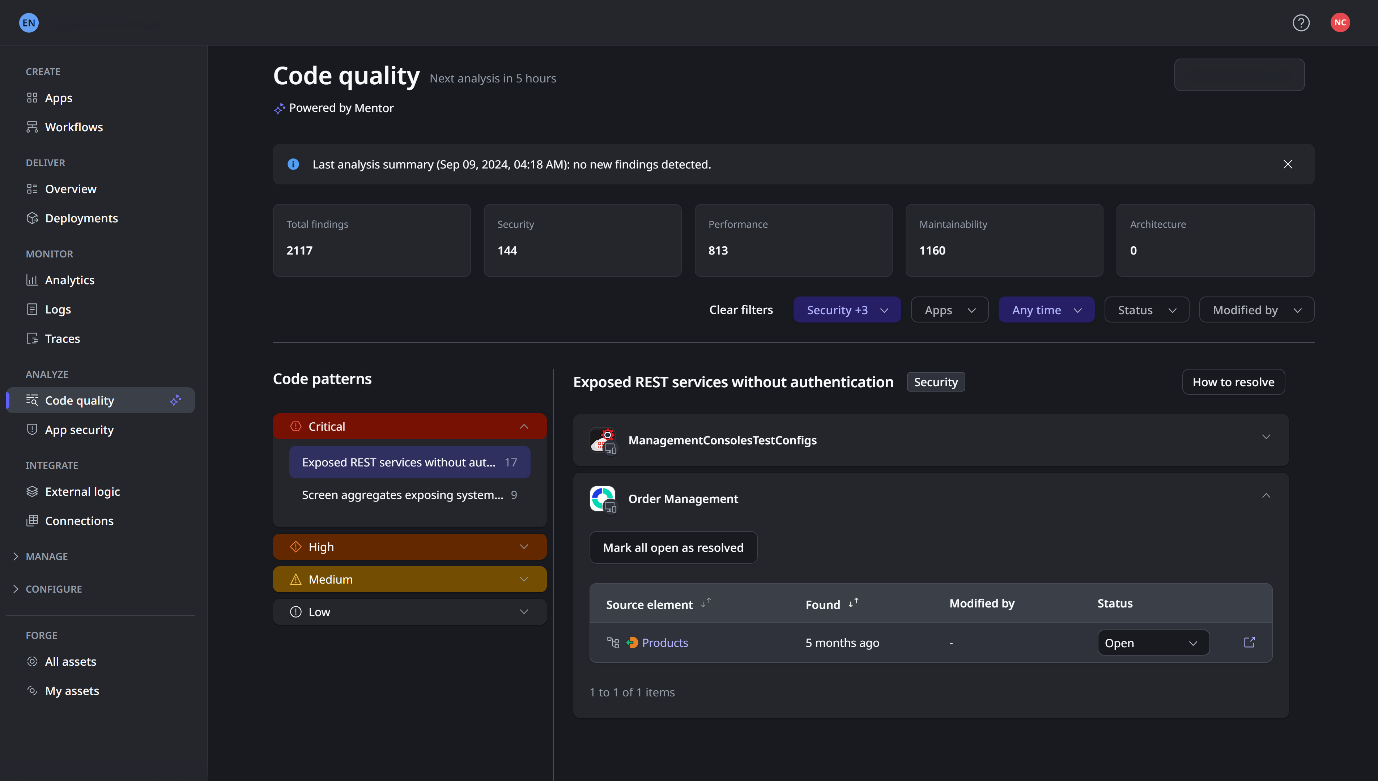Sort by Found column arrows
1378x781 pixels.
[854, 603]
